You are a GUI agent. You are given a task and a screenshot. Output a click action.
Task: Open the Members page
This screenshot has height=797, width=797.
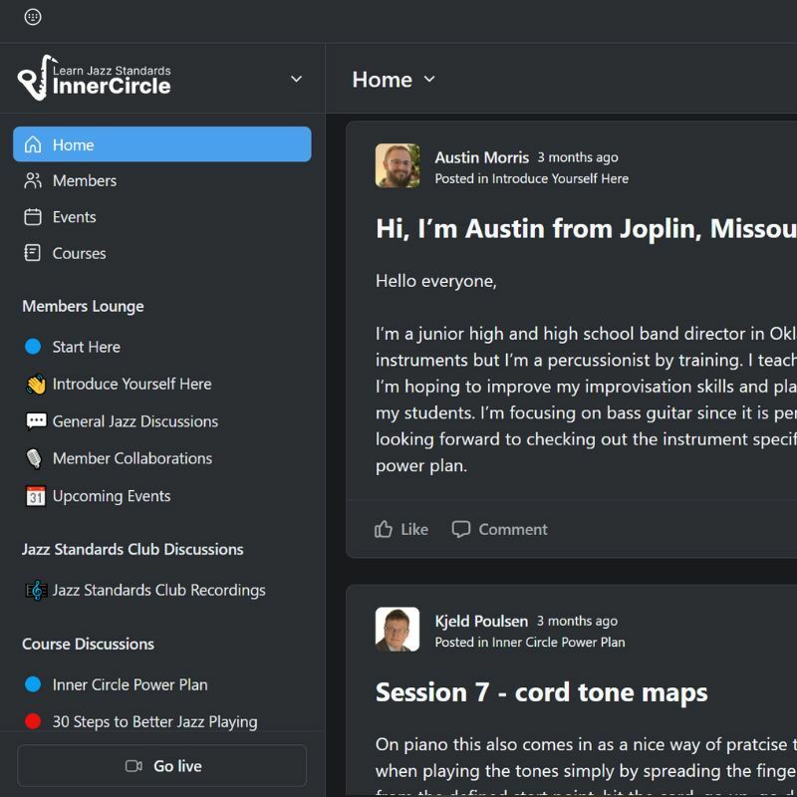coord(84,180)
